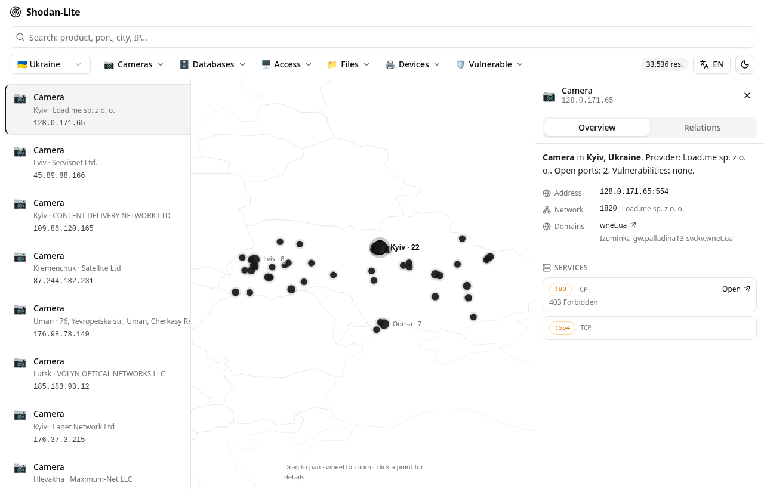Click the Shodan-Lite radar logo icon

coord(16,12)
